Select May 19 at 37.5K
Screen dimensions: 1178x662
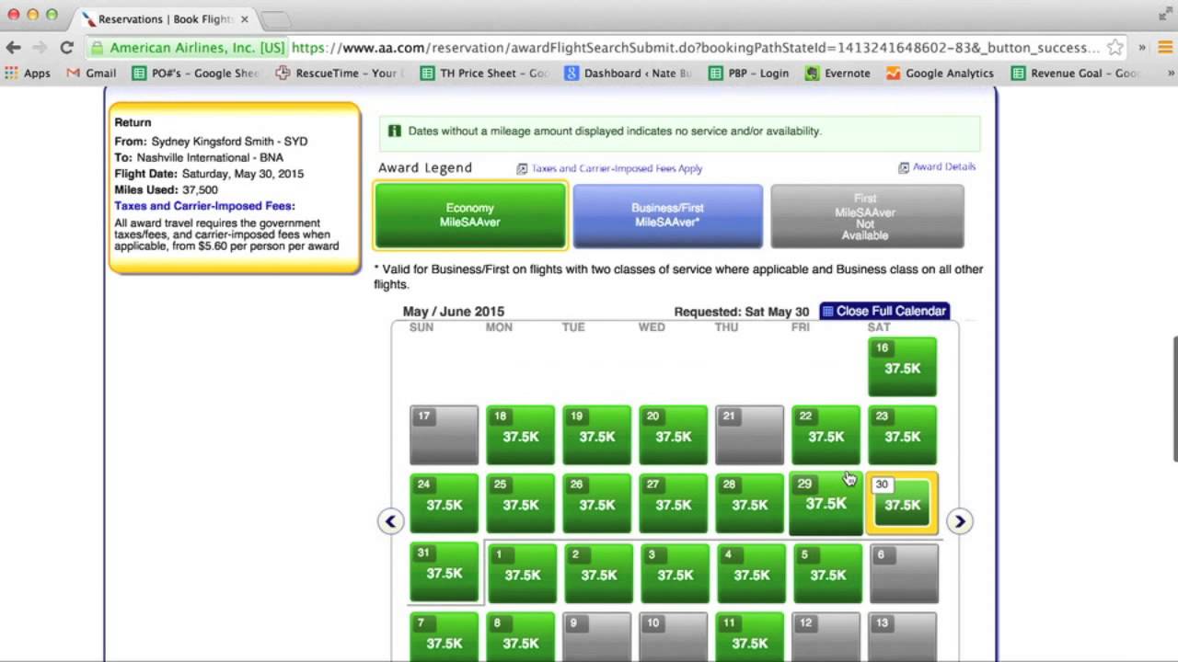point(596,435)
